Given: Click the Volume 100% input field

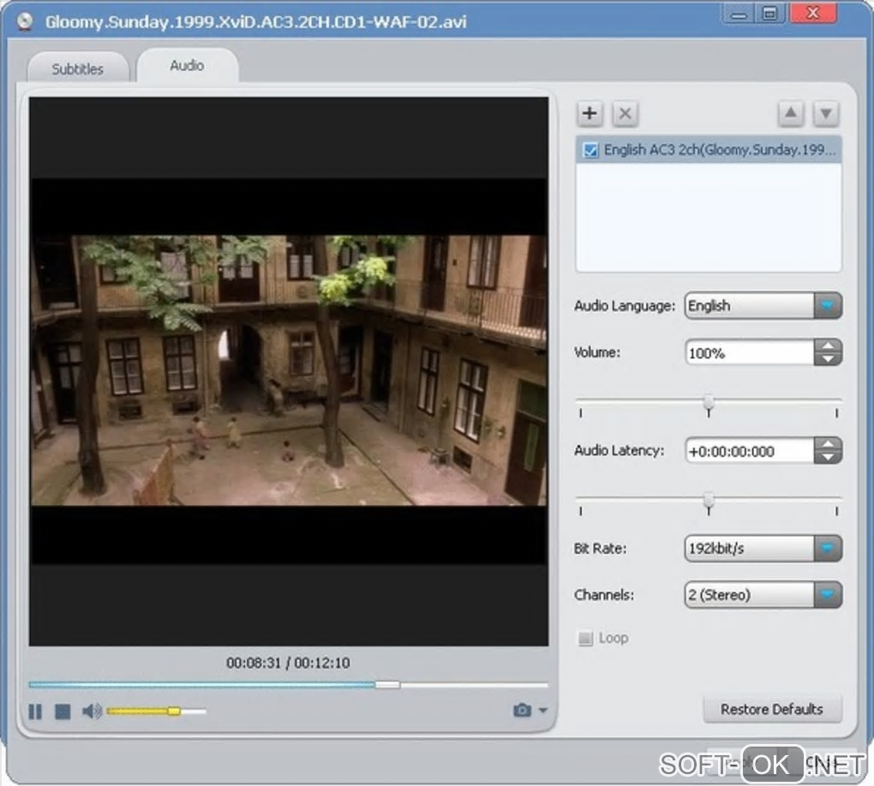Looking at the screenshot, I should (749, 353).
